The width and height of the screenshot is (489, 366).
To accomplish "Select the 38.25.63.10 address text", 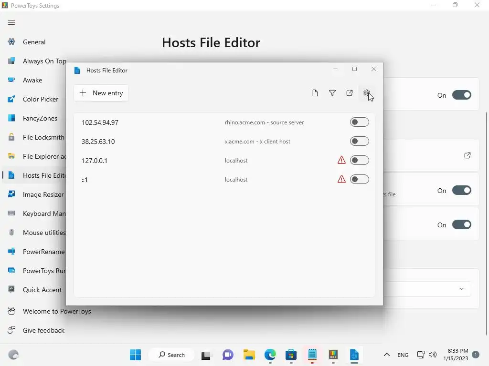I will pos(98,142).
